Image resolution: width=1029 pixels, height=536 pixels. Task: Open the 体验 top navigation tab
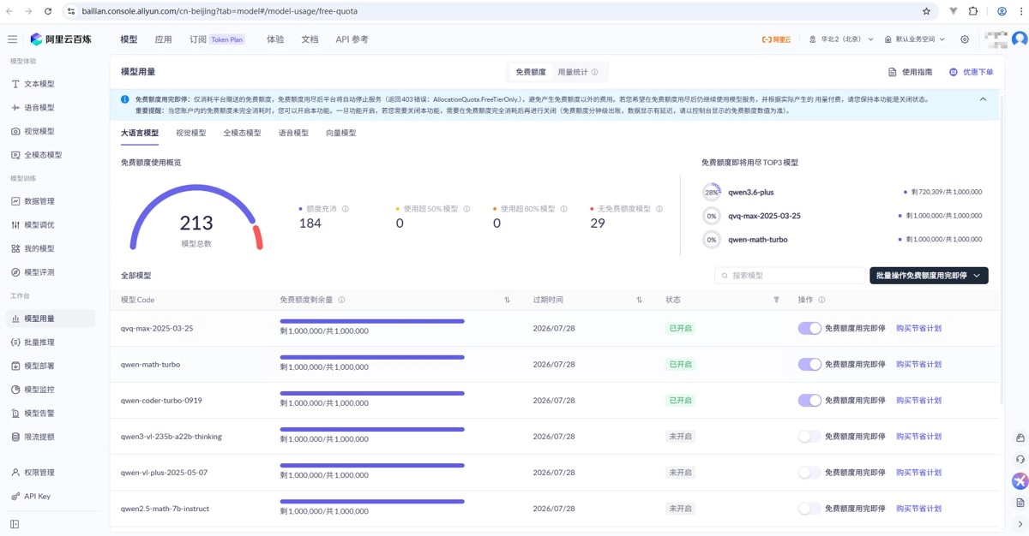(275, 39)
